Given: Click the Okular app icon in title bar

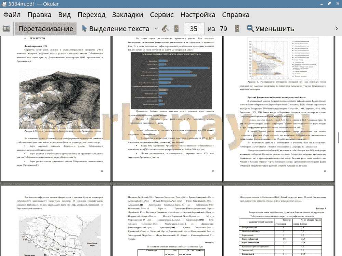Looking at the screenshot, I should [4, 4].
